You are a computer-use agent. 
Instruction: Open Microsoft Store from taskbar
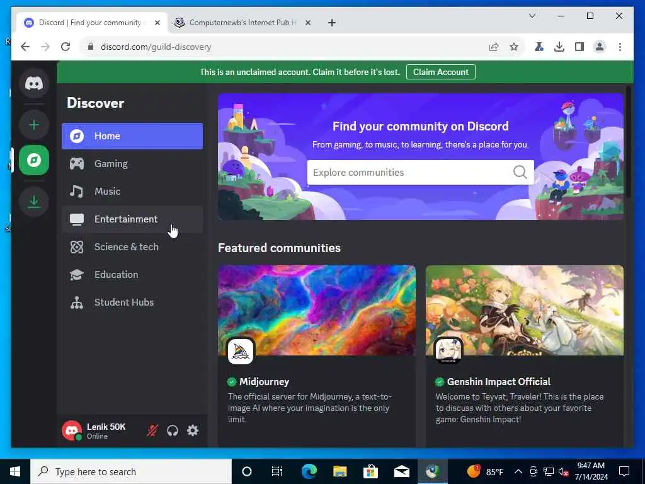tap(370, 471)
